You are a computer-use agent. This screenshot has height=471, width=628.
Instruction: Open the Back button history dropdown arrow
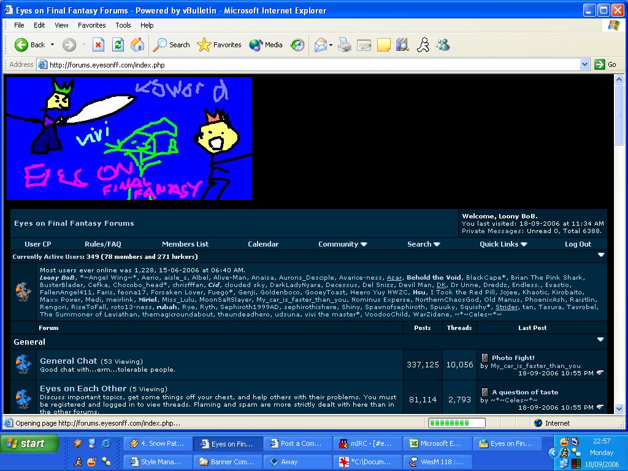[x=53, y=45]
